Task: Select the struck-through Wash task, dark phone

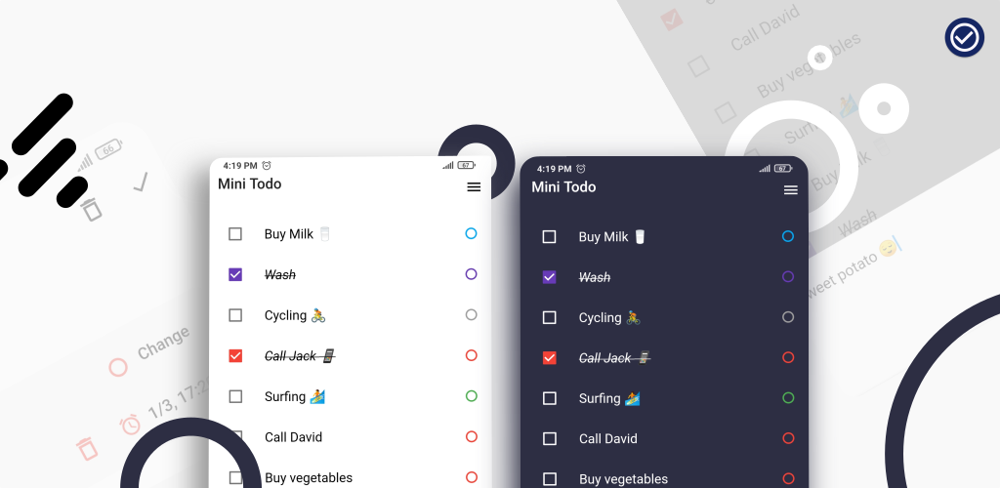Action: (595, 277)
